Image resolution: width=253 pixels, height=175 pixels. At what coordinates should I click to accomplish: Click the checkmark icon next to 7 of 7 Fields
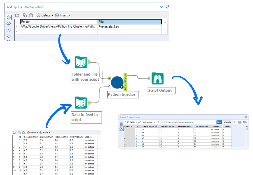pos(139,122)
